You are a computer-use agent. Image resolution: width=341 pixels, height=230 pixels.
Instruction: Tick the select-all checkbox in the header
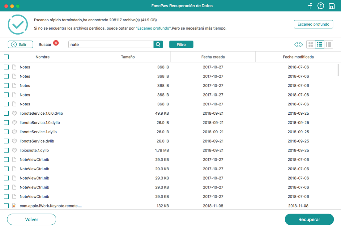click(6, 57)
